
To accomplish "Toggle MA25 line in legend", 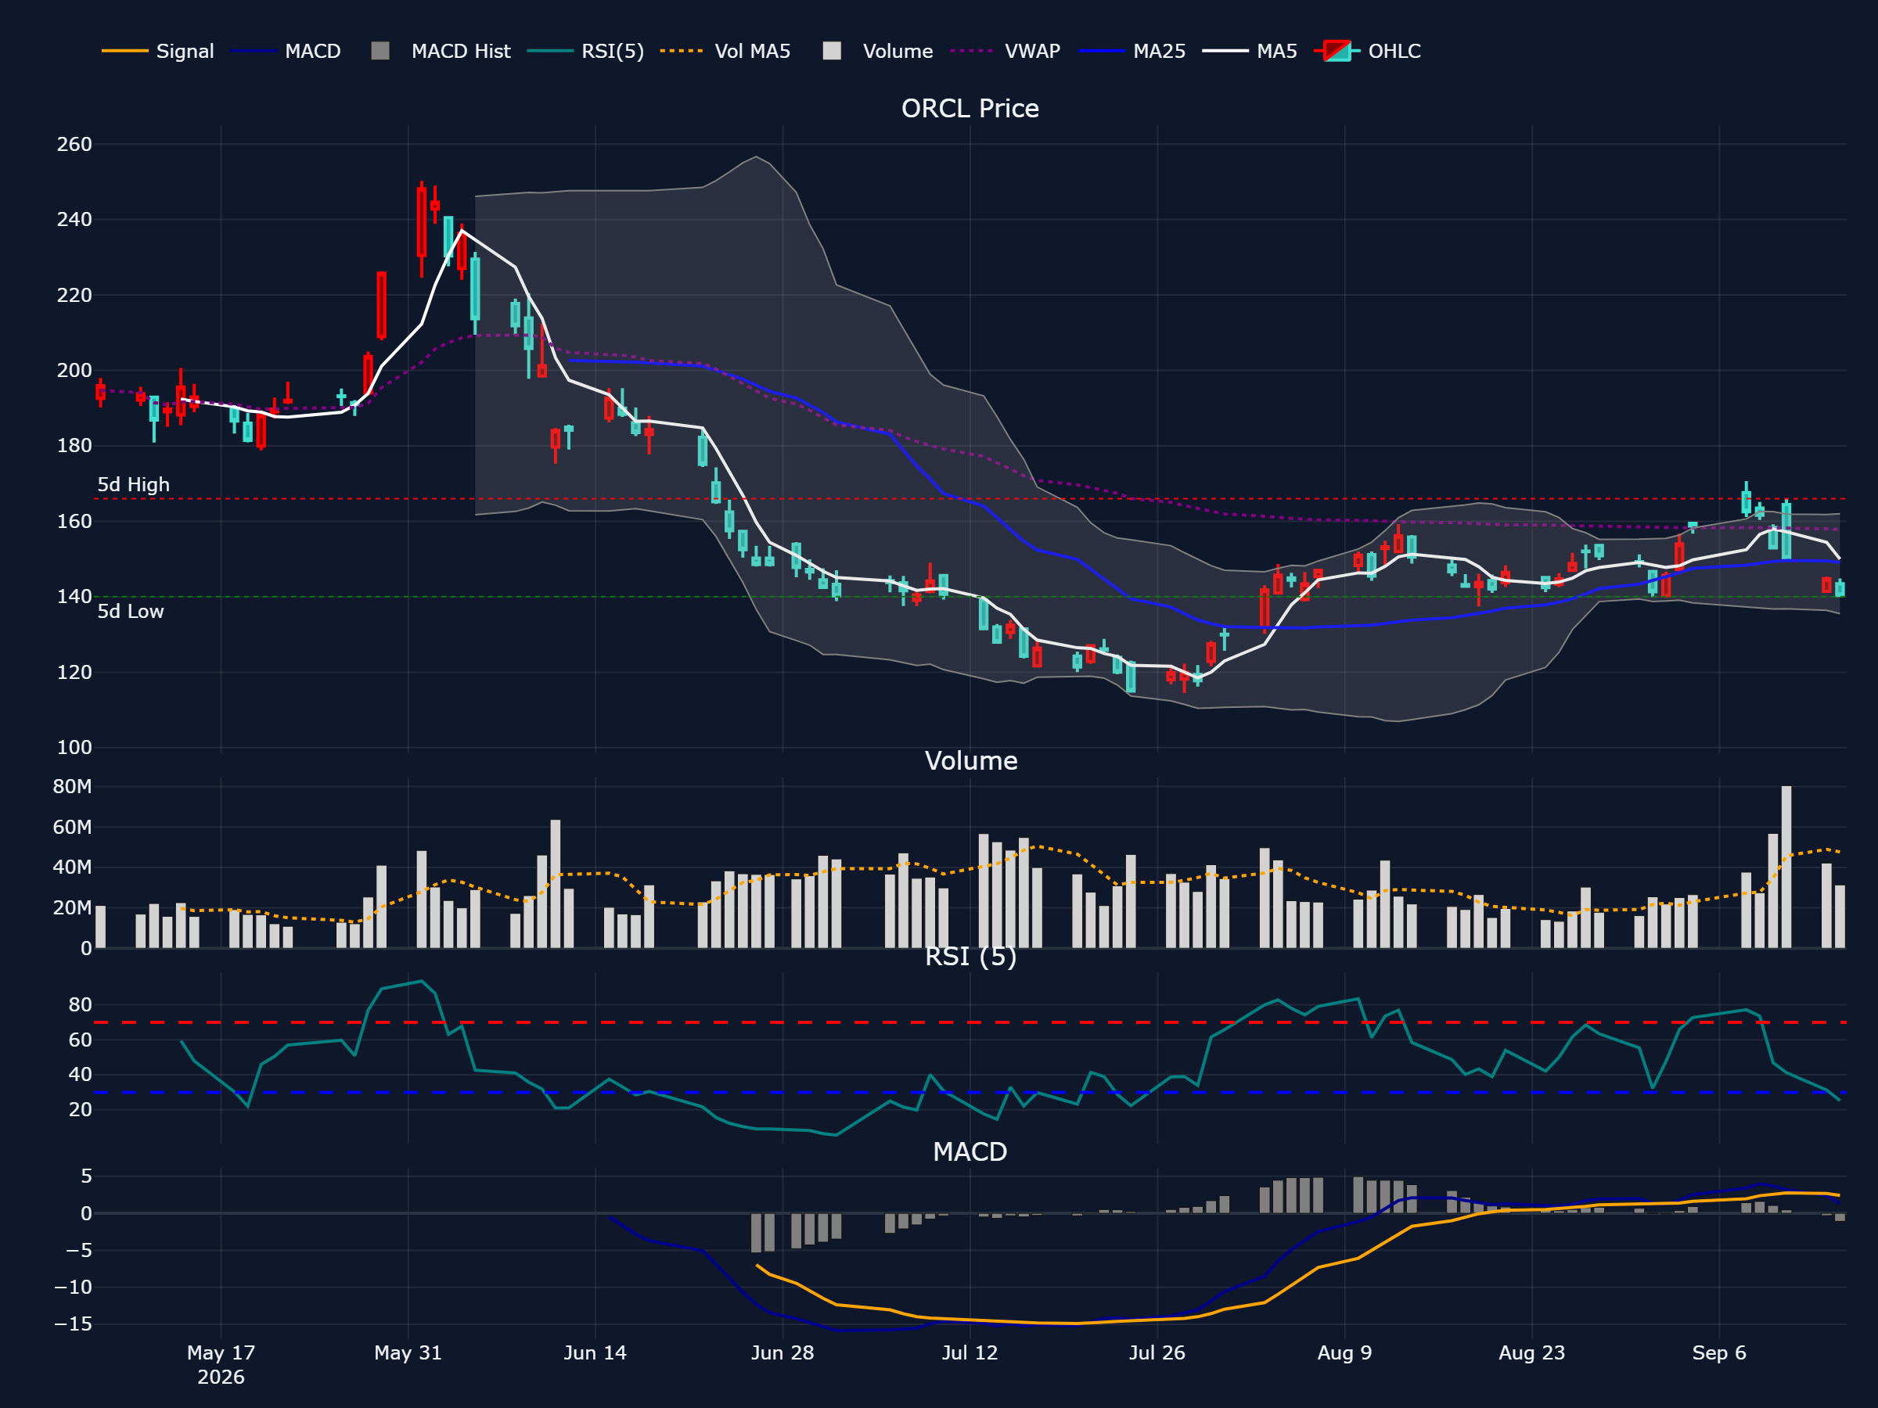I will tap(1132, 51).
